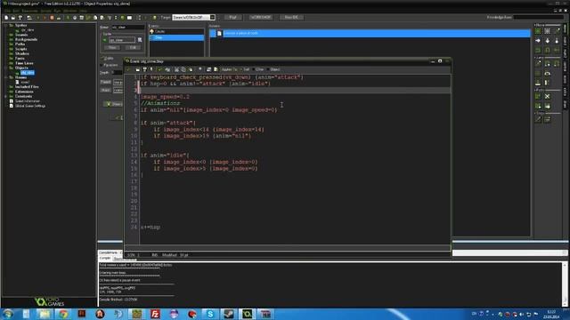Open the Target platform dropdown
The image size is (570, 320).
(213, 18)
